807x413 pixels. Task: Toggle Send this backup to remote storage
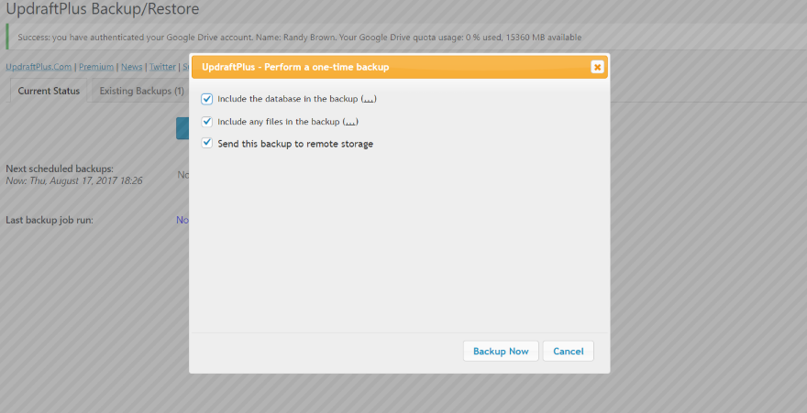coord(207,144)
